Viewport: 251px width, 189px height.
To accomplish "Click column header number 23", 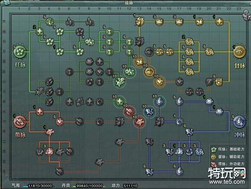I will pyautogui.click(x=239, y=9).
